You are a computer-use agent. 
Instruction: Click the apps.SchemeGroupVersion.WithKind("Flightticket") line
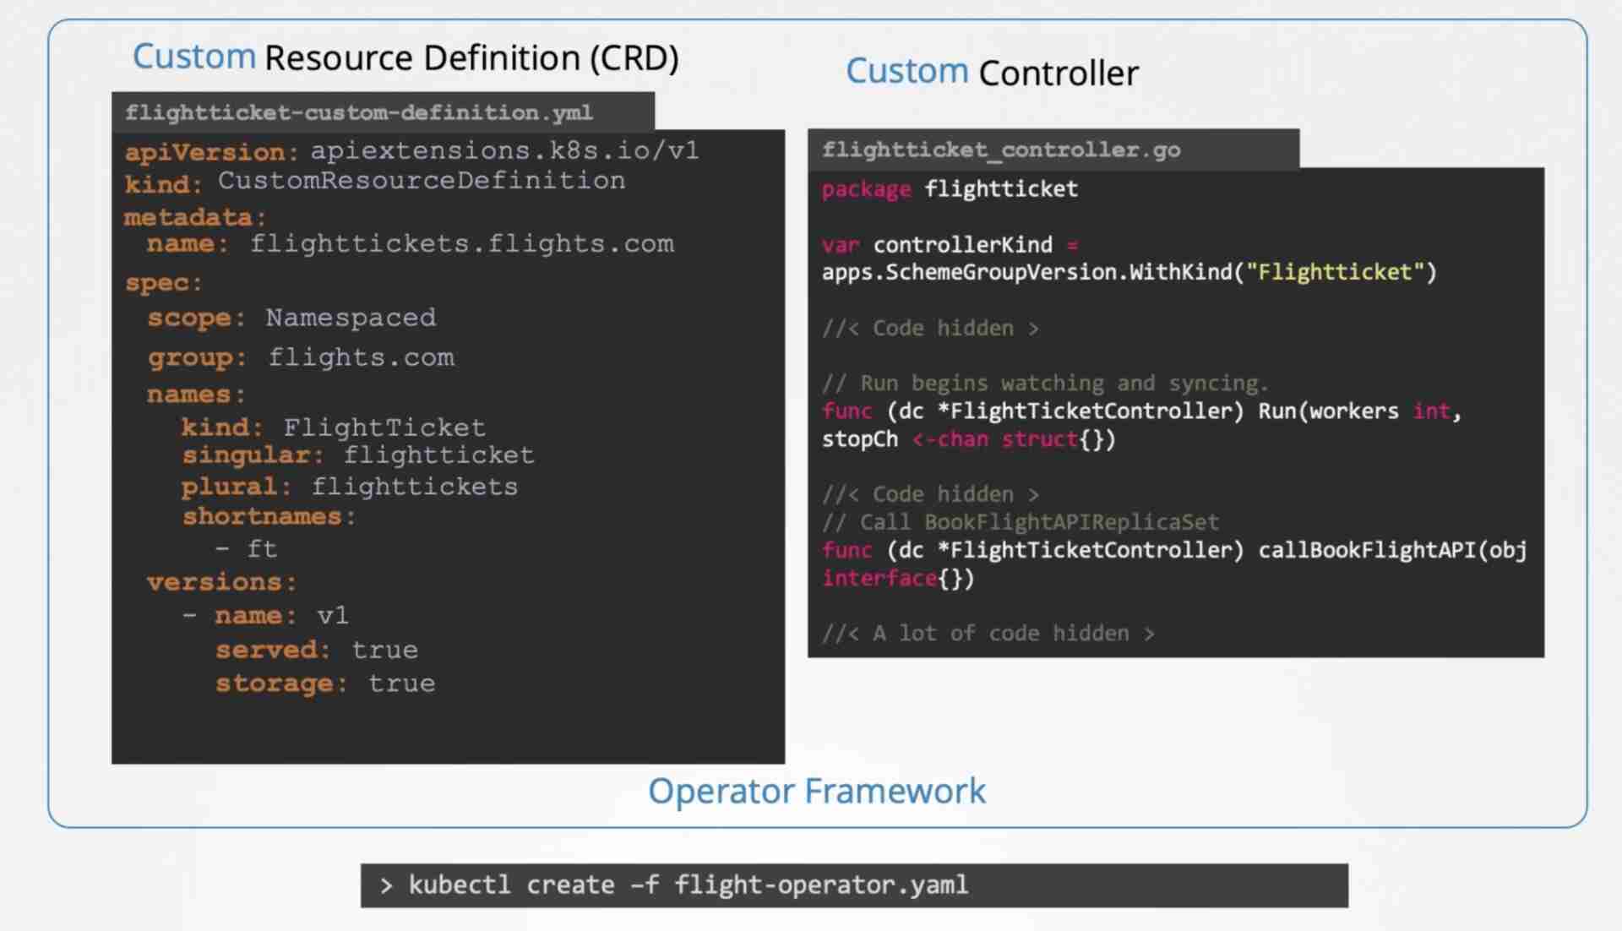[x=1129, y=272]
